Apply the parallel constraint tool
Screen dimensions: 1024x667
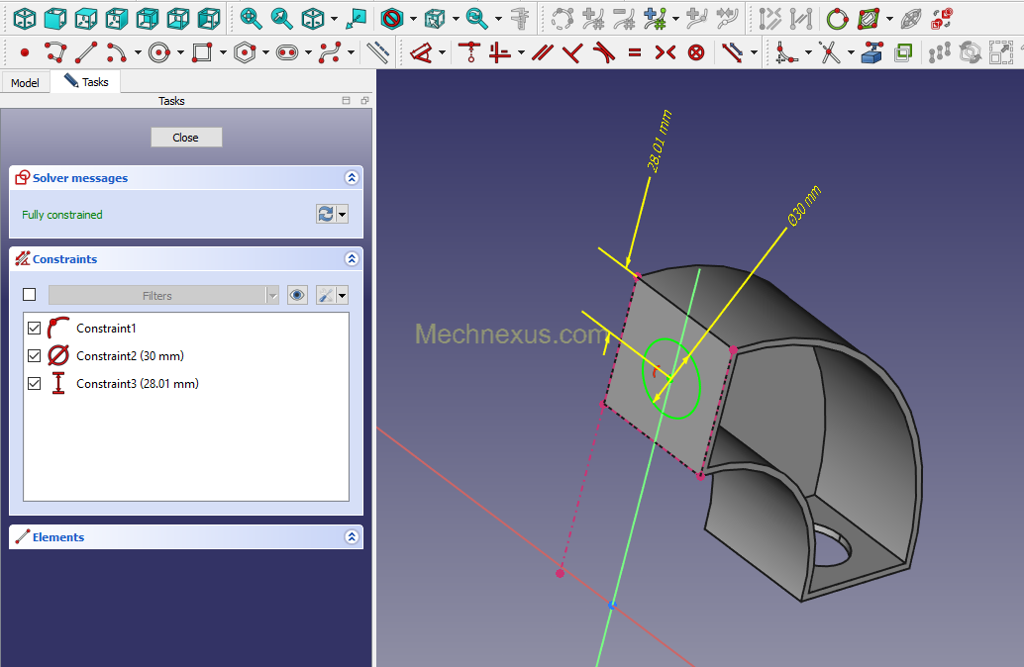[542, 51]
